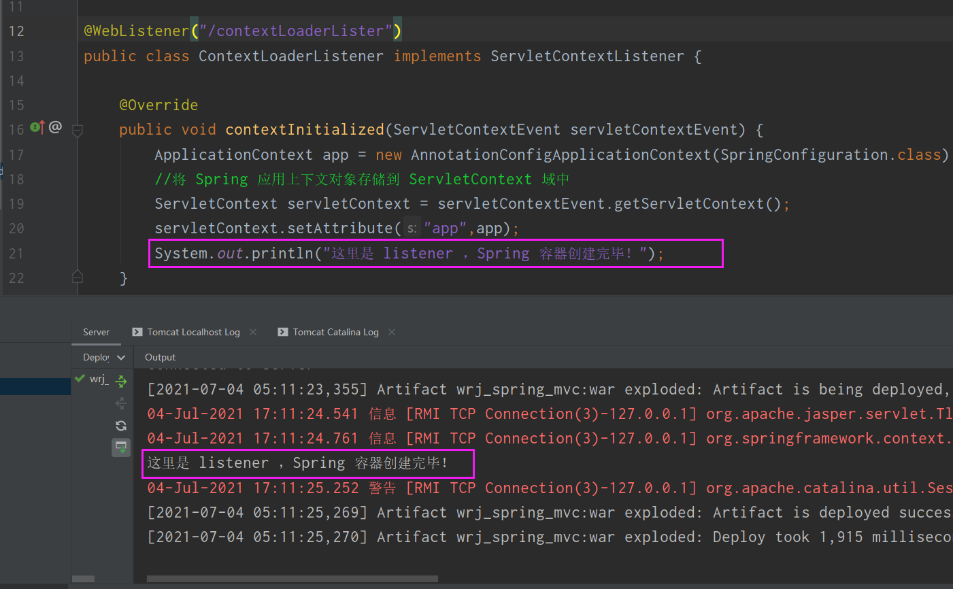Click contextInitialized method name
953x589 pixels.
point(305,130)
